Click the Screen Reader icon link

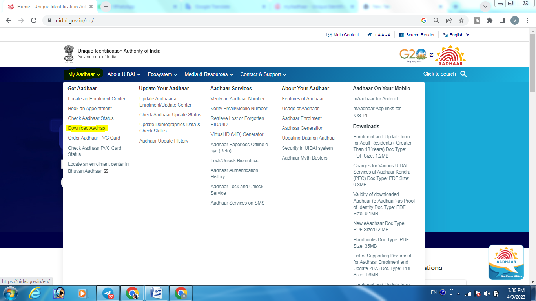(x=417, y=35)
